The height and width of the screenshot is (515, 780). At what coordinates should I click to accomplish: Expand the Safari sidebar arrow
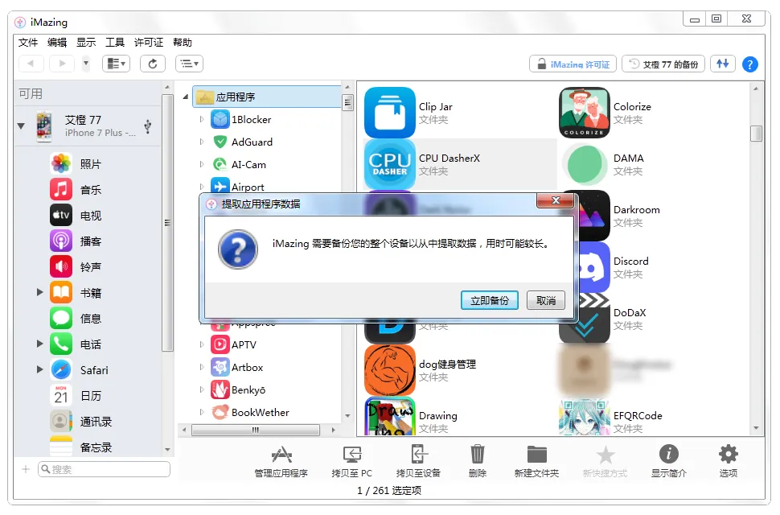(x=39, y=369)
